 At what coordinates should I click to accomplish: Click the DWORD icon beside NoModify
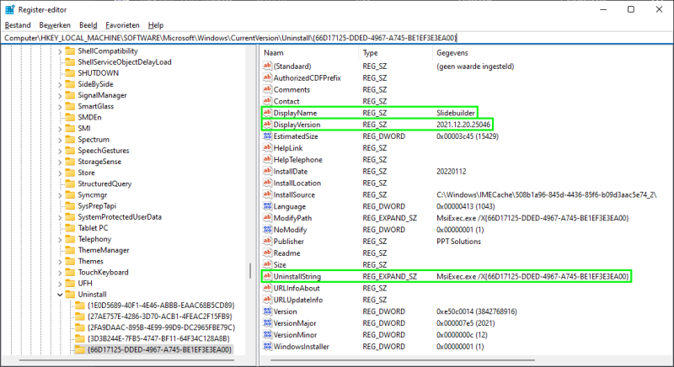tap(267, 229)
